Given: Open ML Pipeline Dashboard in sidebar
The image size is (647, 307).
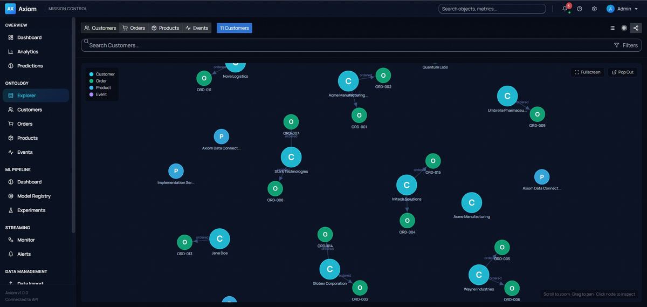Looking at the screenshot, I should 36,182.
